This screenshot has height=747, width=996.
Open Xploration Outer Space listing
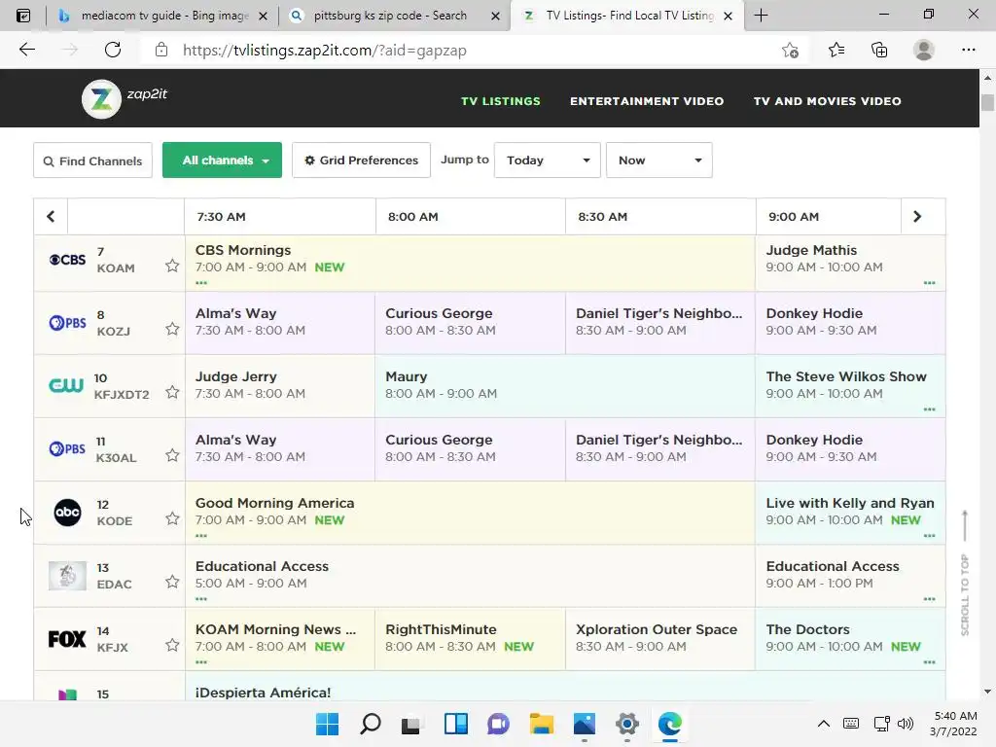coord(660,639)
